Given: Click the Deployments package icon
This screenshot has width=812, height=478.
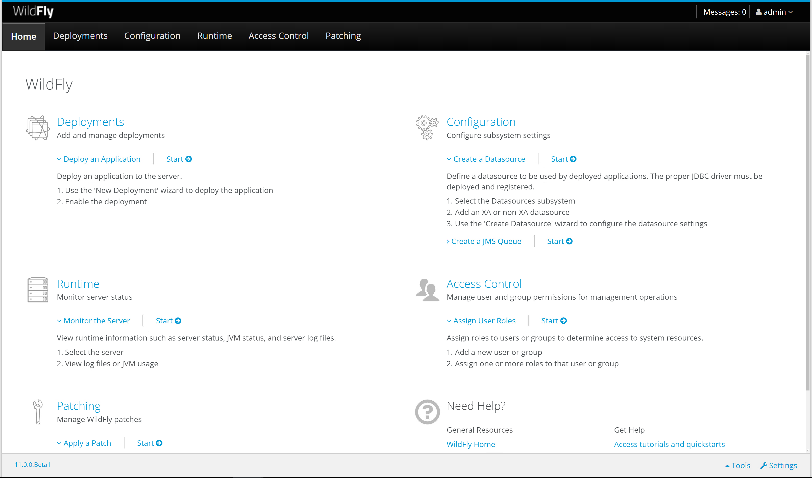Looking at the screenshot, I should [38, 128].
